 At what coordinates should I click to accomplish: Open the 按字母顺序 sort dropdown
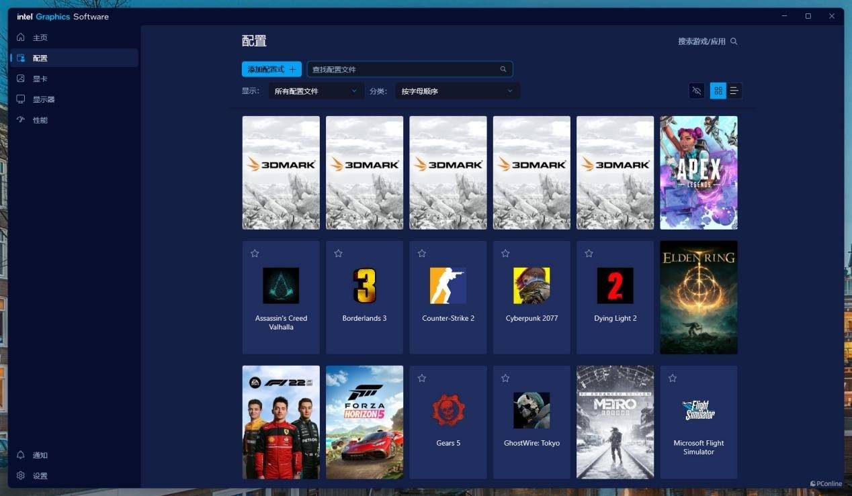pos(458,91)
